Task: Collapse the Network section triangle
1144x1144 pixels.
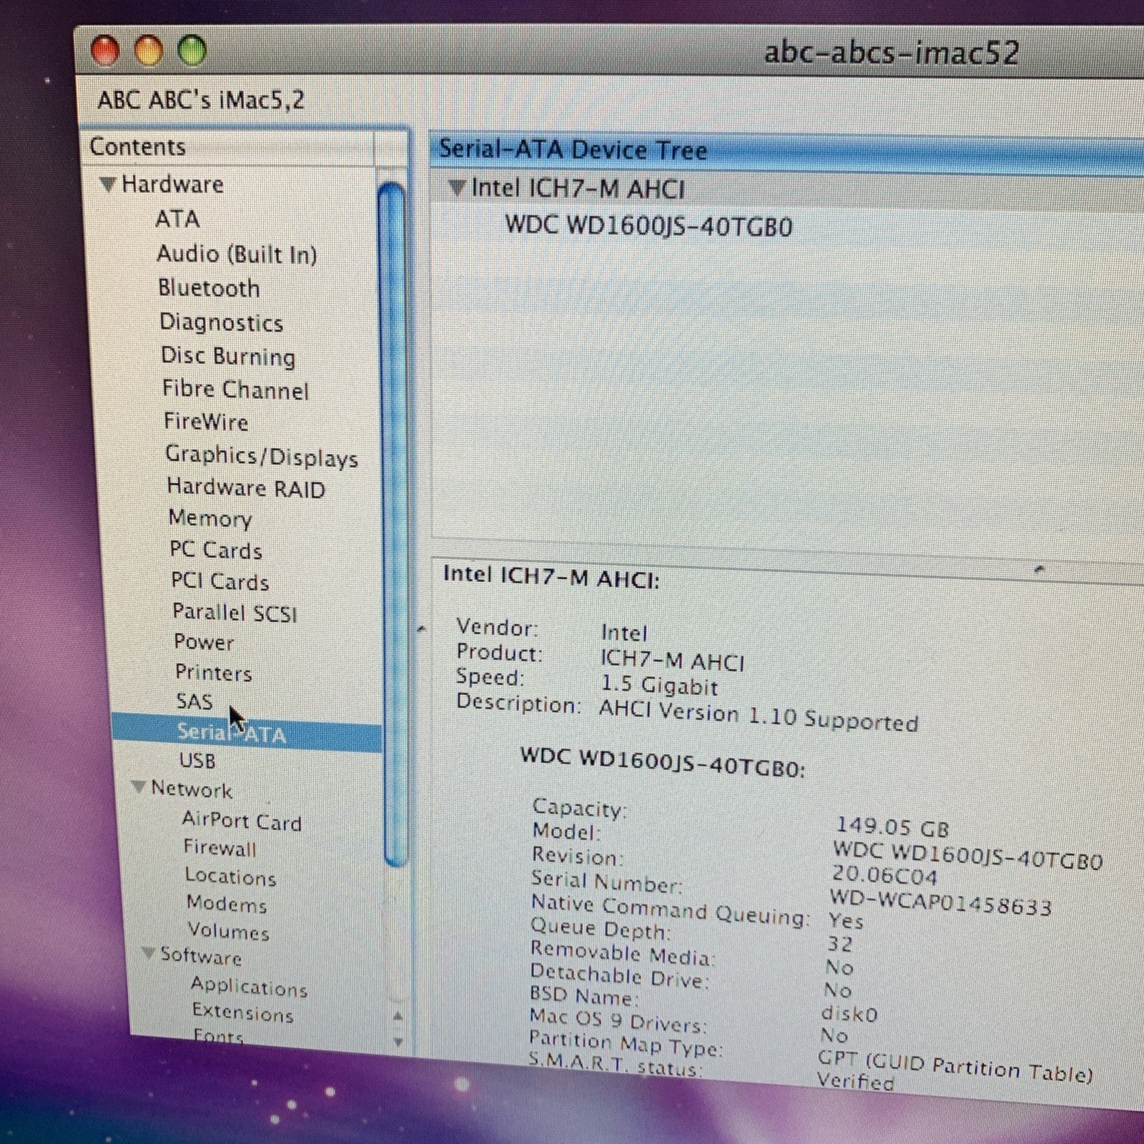Action: coord(140,787)
